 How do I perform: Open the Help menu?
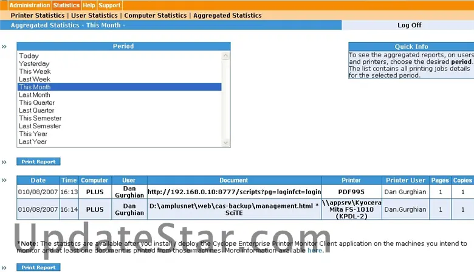[89, 5]
